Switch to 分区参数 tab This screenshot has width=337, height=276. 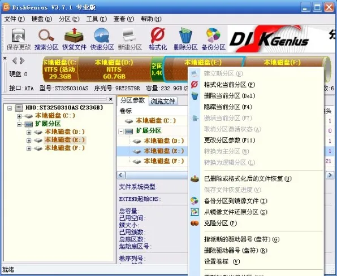[133, 100]
